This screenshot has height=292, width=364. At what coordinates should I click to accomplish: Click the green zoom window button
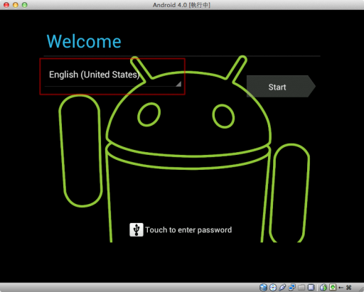(25, 5)
